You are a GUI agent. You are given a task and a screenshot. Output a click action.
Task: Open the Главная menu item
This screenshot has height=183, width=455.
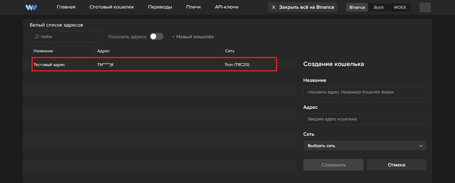(66, 7)
